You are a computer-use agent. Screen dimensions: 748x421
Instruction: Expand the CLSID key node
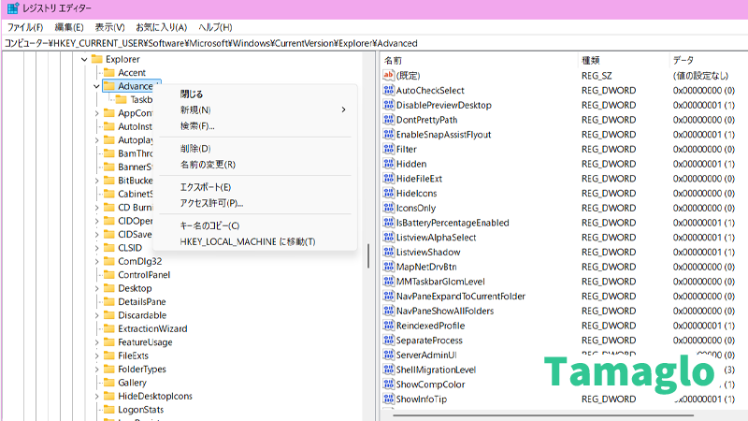click(x=97, y=248)
